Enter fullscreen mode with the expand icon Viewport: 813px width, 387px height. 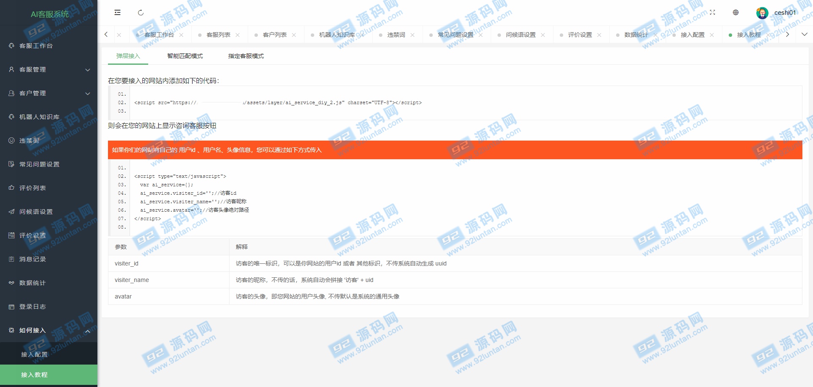[712, 13]
